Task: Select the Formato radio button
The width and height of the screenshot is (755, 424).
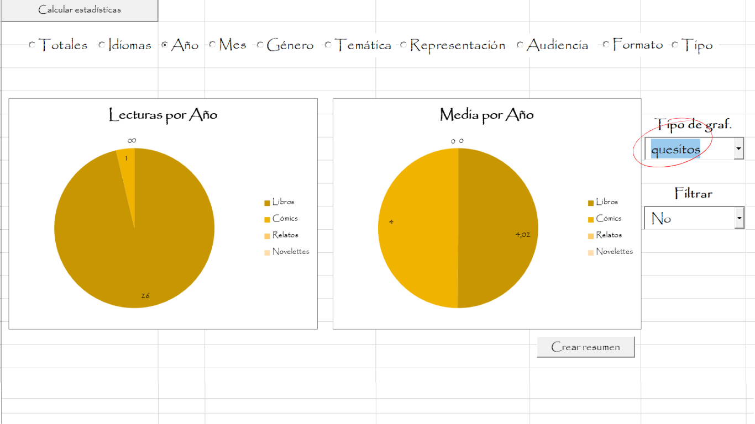Action: (x=606, y=45)
